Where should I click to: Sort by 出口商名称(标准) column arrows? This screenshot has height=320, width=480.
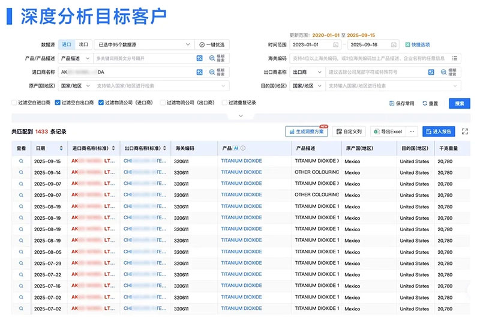[x=164, y=148]
